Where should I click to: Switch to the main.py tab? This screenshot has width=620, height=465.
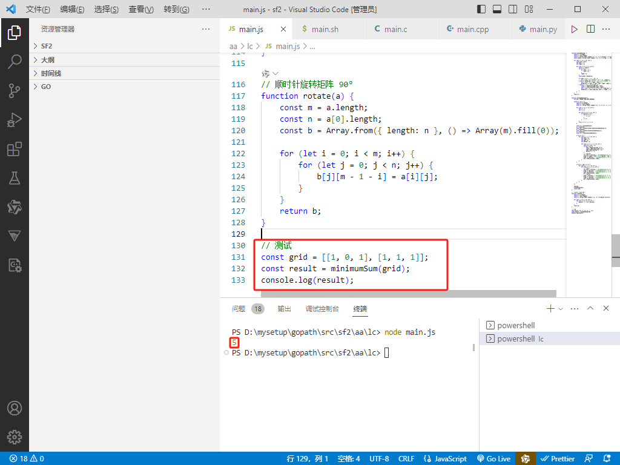[538, 29]
